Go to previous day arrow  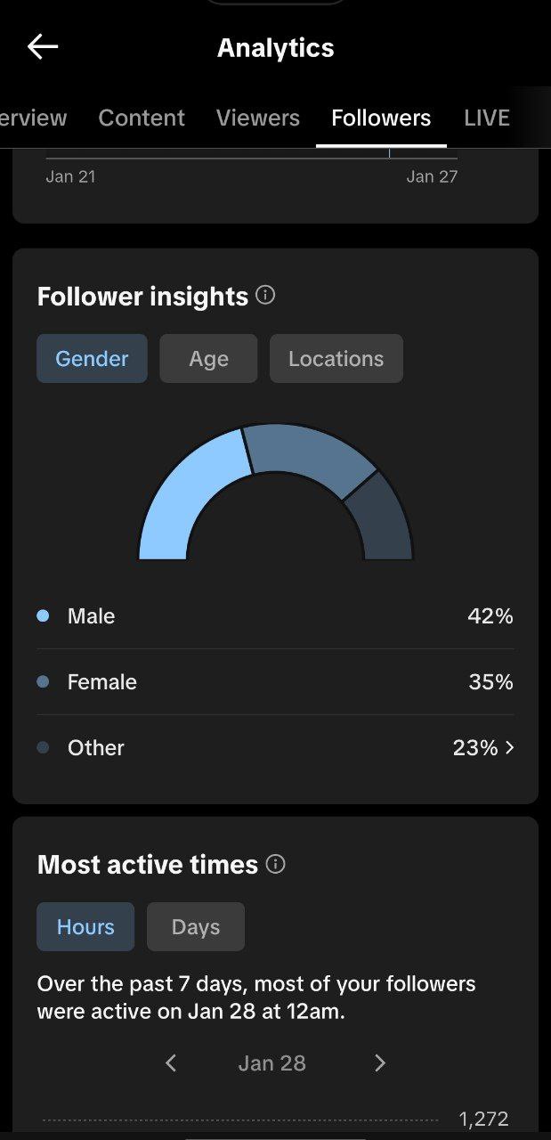point(171,1063)
